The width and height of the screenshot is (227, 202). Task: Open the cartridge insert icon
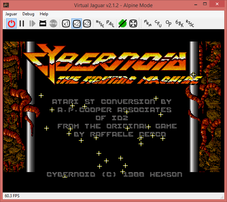coord(43,23)
